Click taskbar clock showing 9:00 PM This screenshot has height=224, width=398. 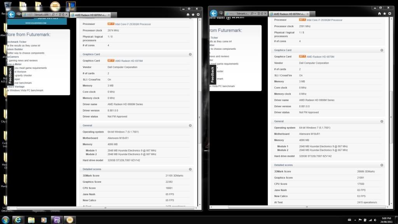click(386, 220)
